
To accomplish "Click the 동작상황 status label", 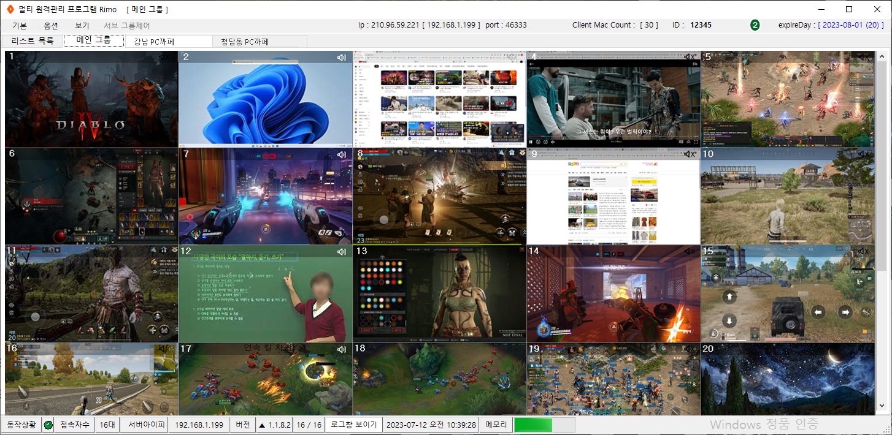I will coord(21,425).
